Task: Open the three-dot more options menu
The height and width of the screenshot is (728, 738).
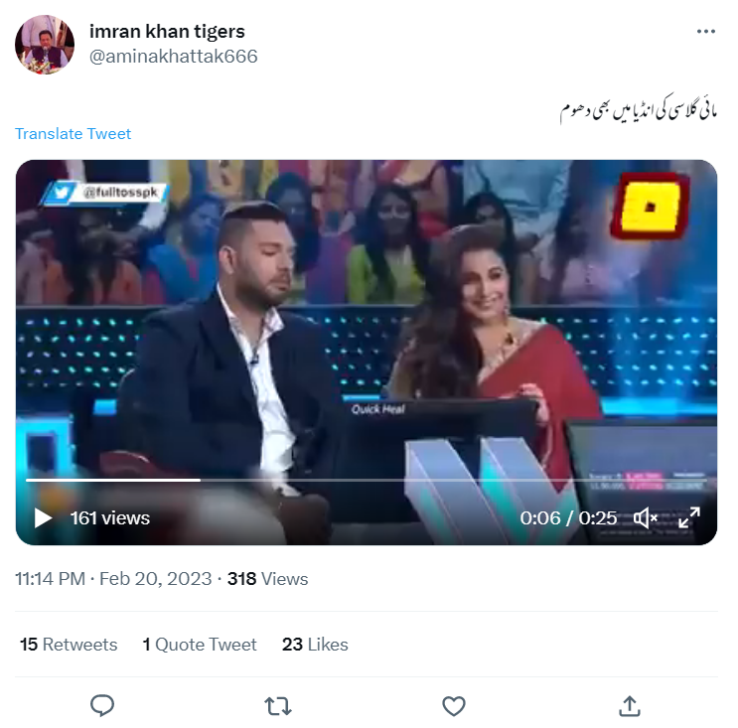Action: [705, 32]
